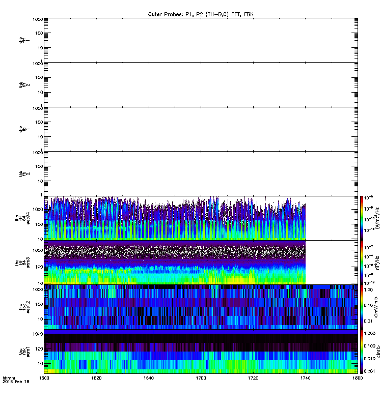Click the 0.010 tick on the nT colorbar
382x407 pixels.
[370, 359]
